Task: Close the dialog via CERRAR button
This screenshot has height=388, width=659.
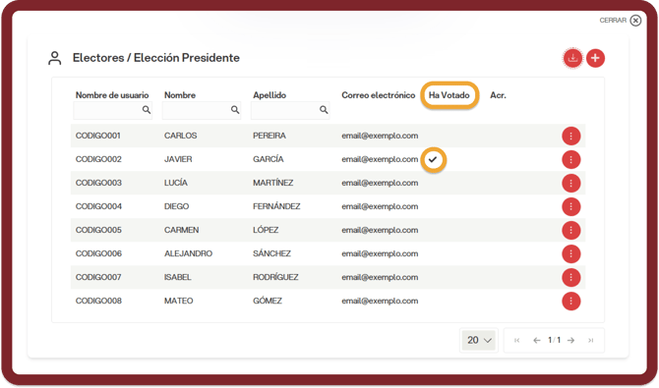Action: click(x=621, y=21)
